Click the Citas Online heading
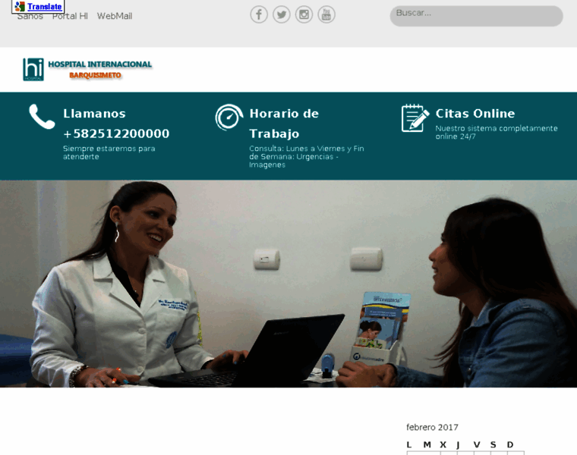 (x=475, y=114)
